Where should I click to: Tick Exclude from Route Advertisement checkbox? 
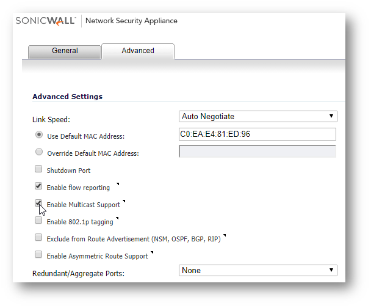click(x=39, y=238)
